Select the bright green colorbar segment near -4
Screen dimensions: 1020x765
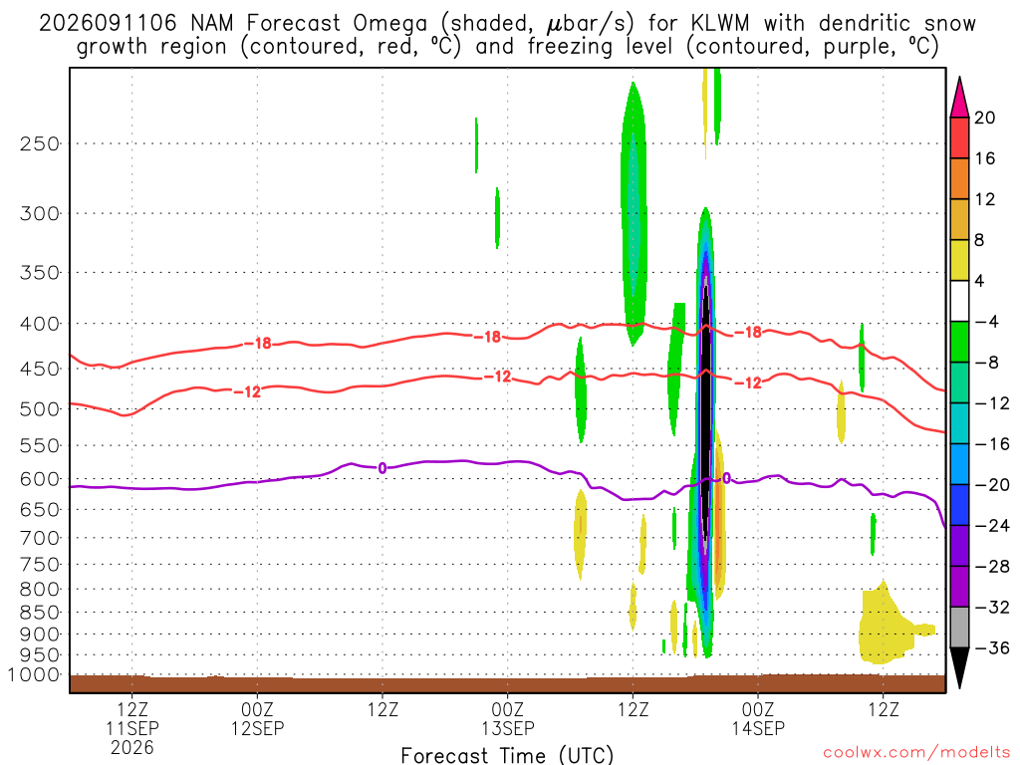point(959,342)
